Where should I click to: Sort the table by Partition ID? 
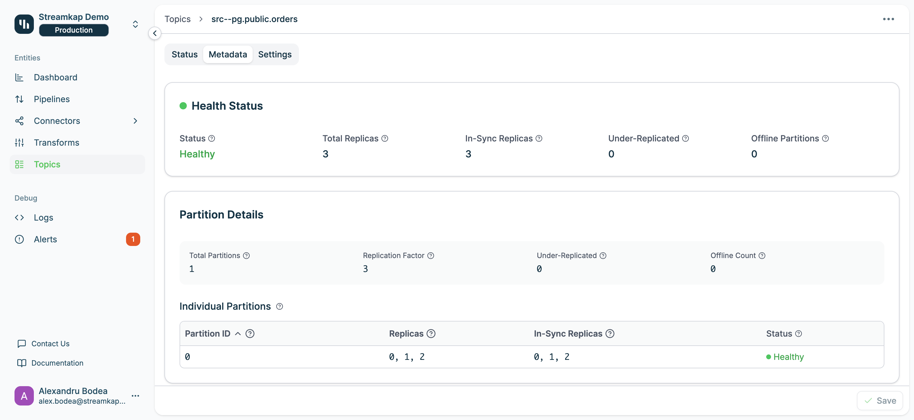[x=208, y=334]
